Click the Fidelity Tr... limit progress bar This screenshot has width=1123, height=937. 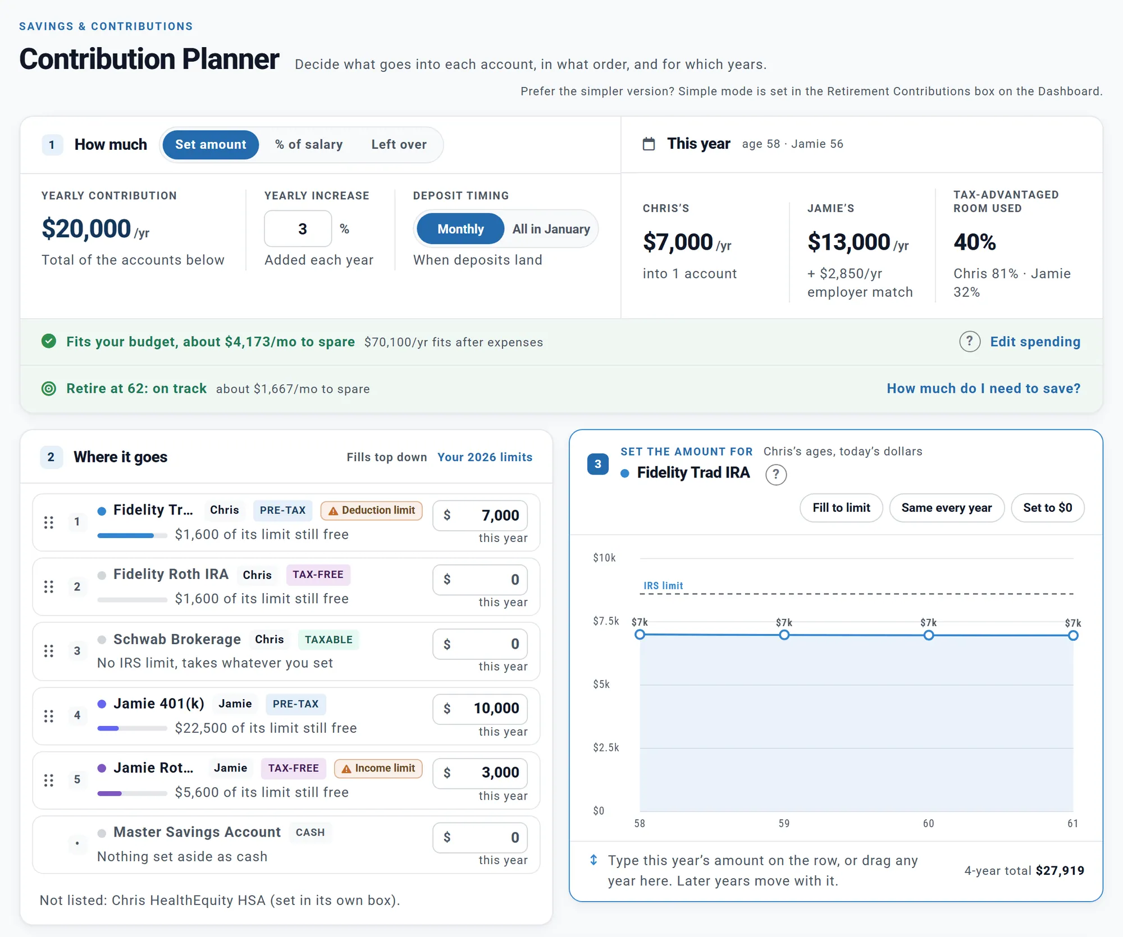tap(132, 536)
